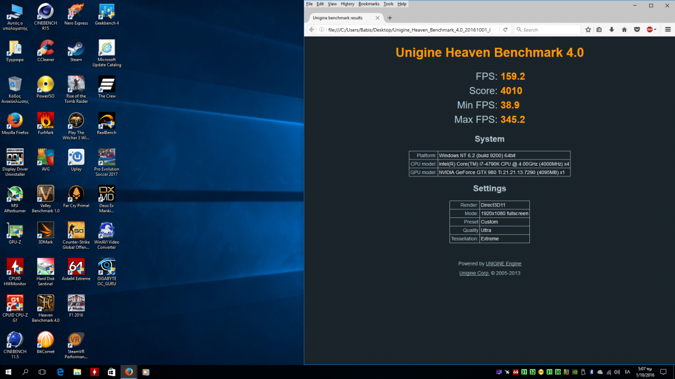Select Pro Evolution Soccer 2017 icon
The width and height of the screenshot is (675, 379).
coord(107,163)
